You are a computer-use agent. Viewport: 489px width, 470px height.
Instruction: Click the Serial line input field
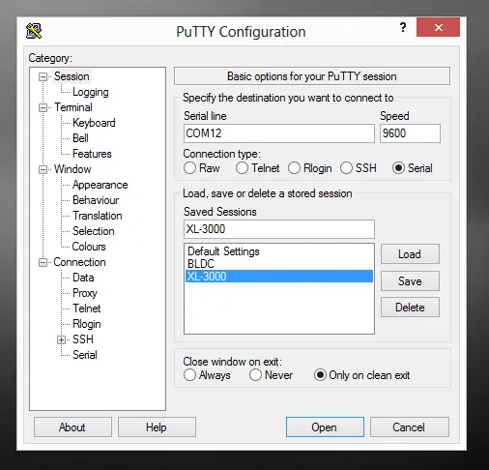tap(279, 133)
